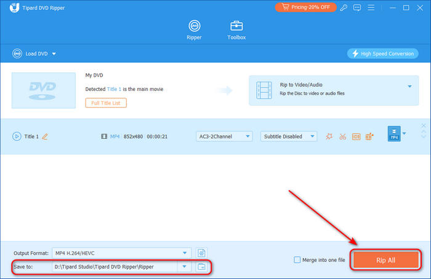The width and height of the screenshot is (431, 279).
Task: Expand the Save to path dropdown arrow
Action: click(x=184, y=267)
